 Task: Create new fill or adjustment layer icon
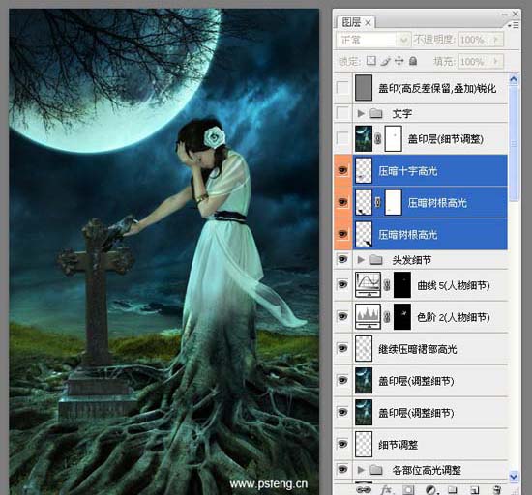point(430,490)
